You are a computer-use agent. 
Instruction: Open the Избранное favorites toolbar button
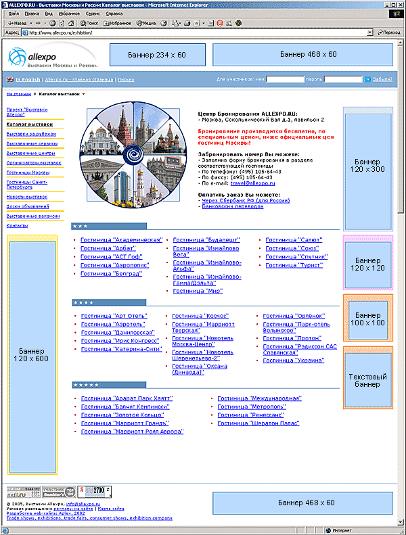coord(117,23)
